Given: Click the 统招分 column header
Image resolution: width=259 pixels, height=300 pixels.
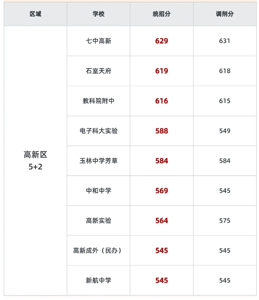Looking at the screenshot, I should [161, 14].
